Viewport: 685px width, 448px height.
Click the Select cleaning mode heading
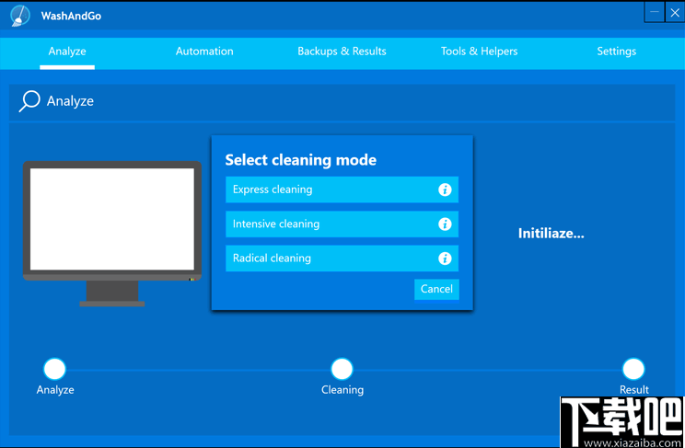point(300,160)
